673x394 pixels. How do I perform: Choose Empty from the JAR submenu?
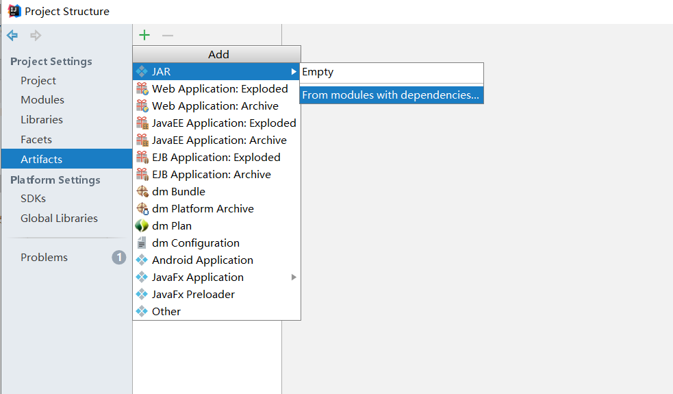tap(392, 72)
